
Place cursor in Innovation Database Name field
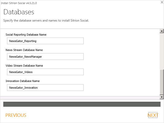pos(45,88)
